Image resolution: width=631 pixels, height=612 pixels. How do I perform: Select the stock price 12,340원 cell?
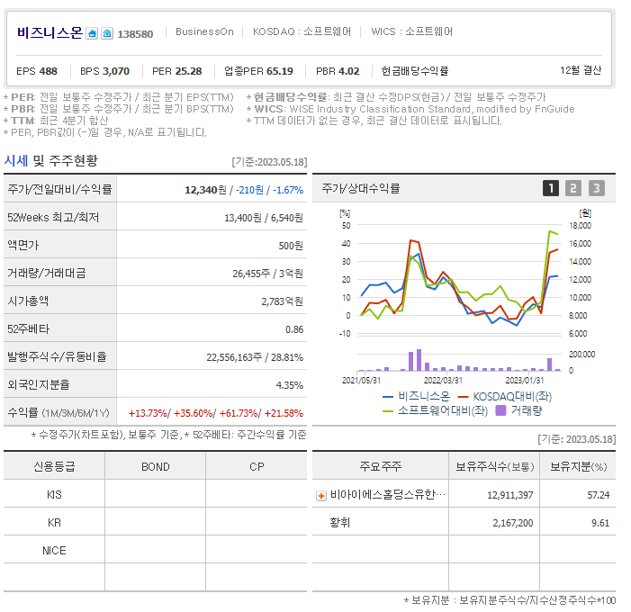(205, 190)
